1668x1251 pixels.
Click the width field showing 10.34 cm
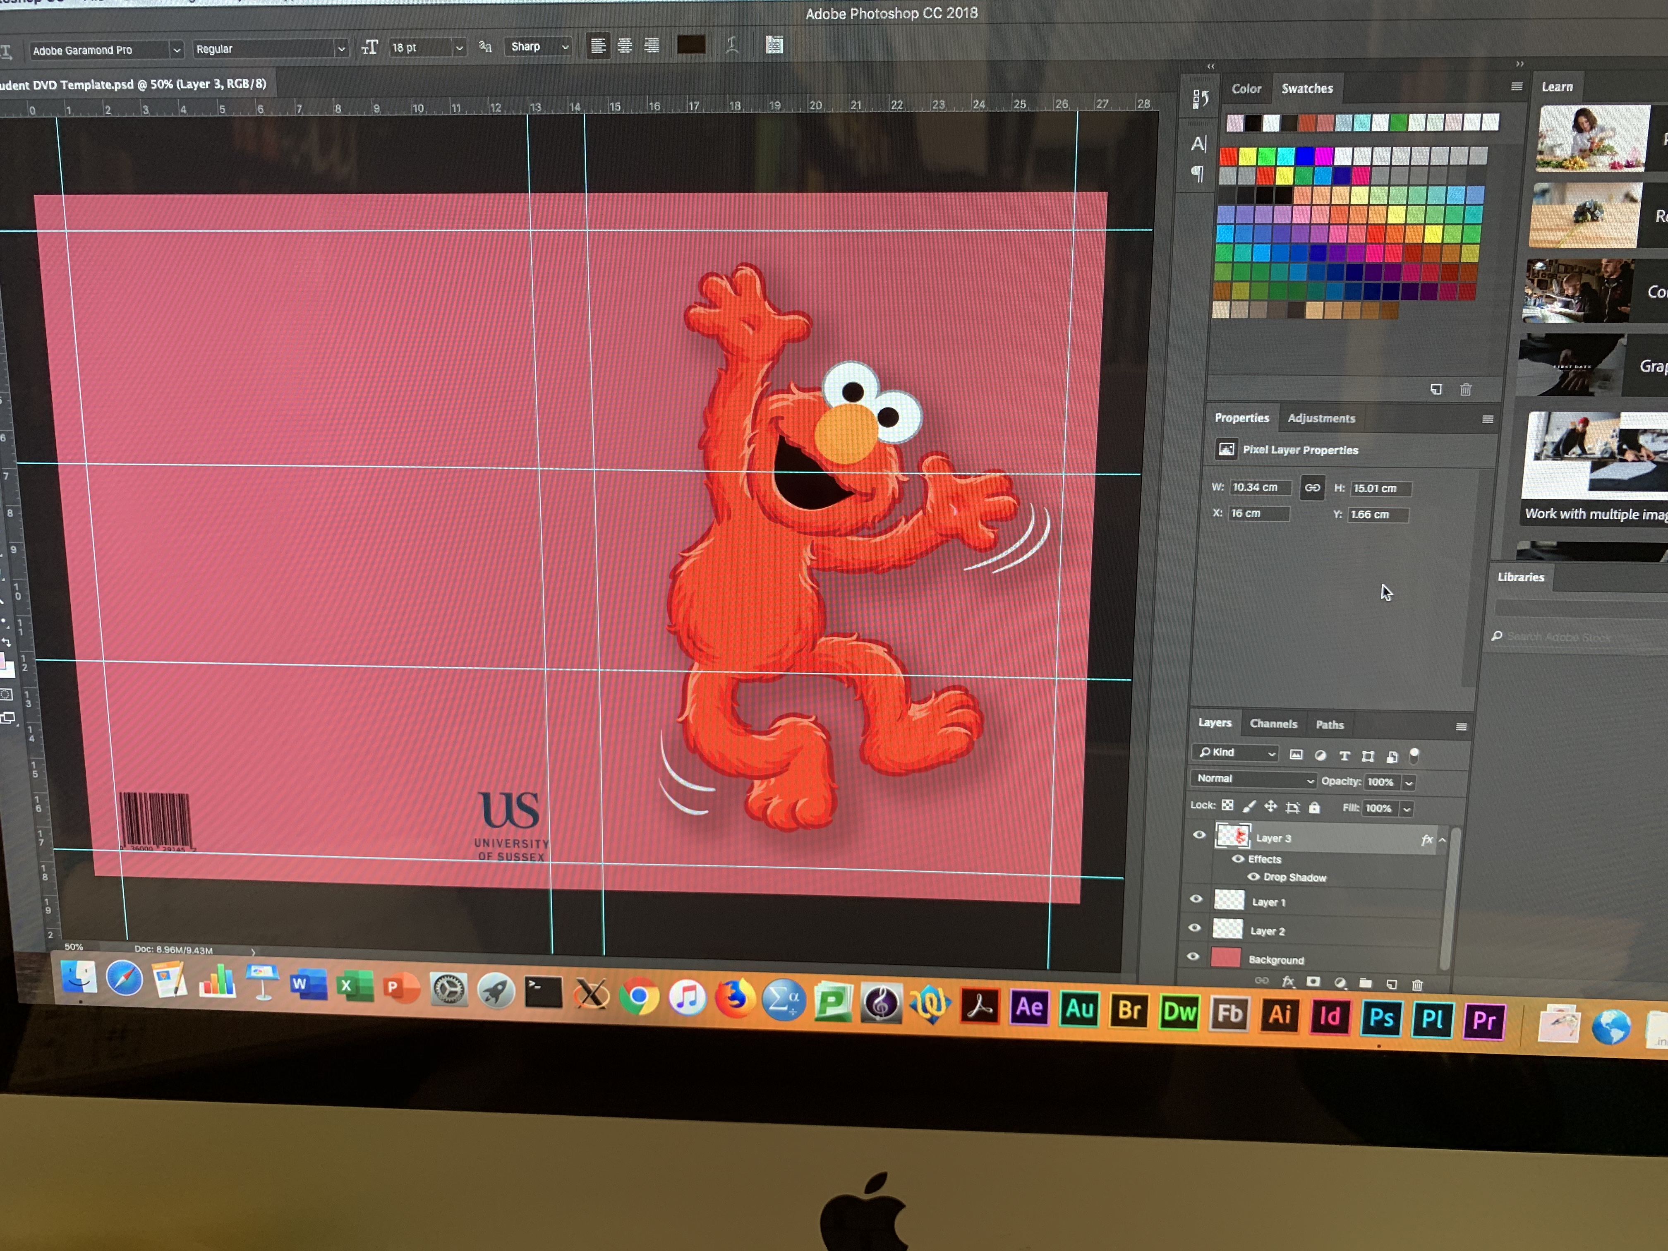coord(1260,487)
